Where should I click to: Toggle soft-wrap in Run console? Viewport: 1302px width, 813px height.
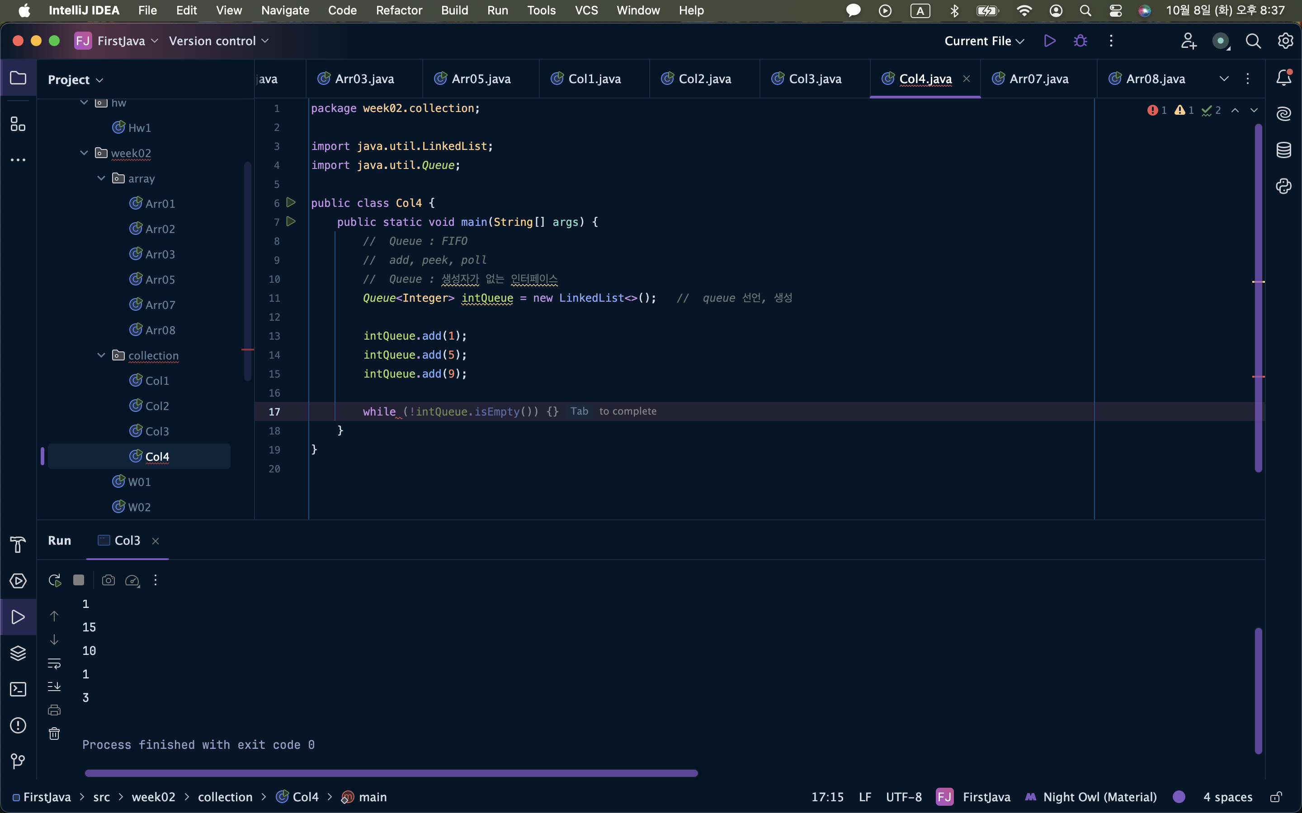point(54,663)
